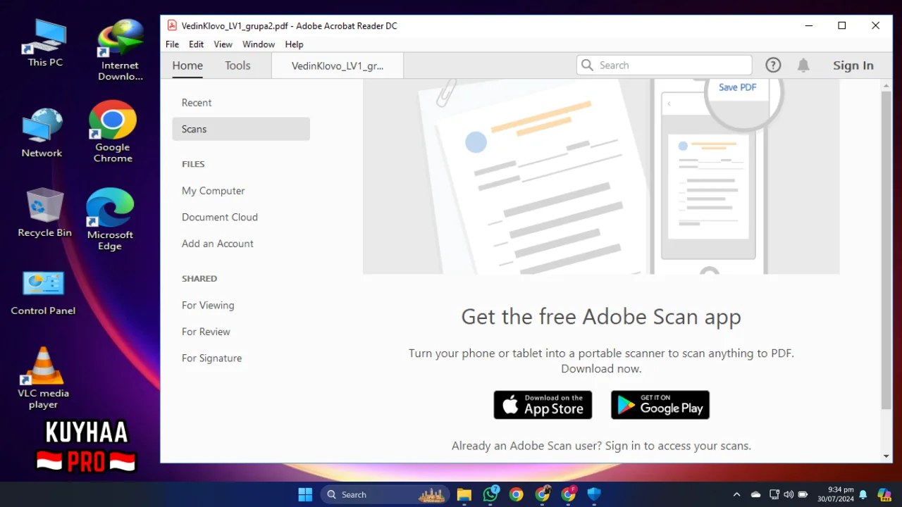Open the Copilot icon in the taskbar
The height and width of the screenshot is (507, 902).
click(884, 494)
